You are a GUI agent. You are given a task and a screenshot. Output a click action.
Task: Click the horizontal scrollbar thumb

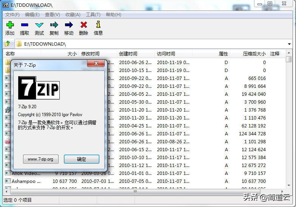click(135, 192)
